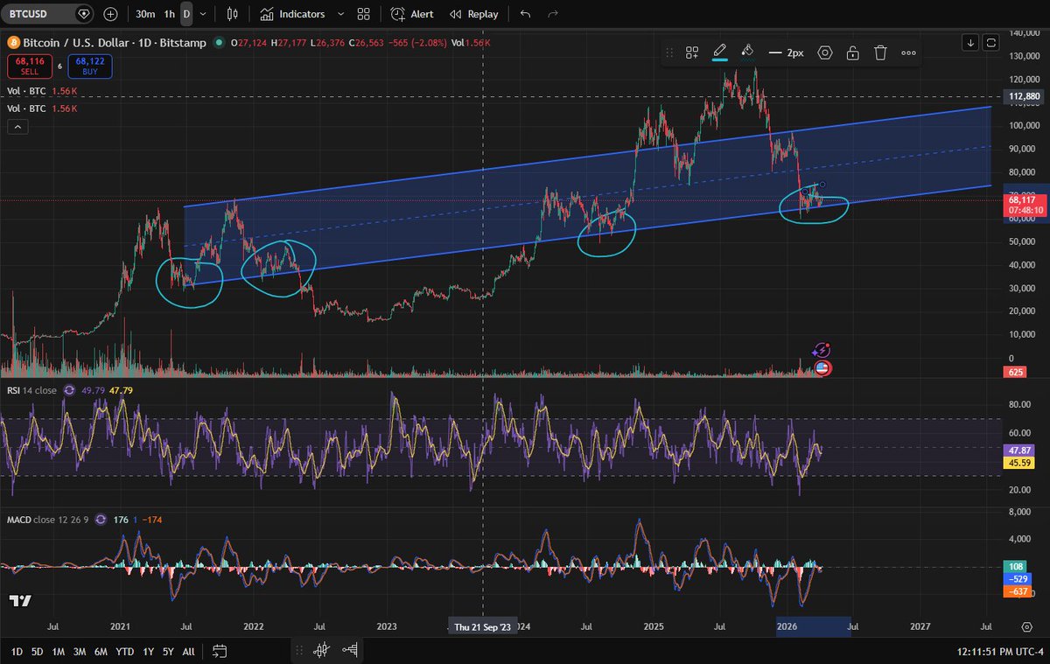This screenshot has width=1050, height=664.
Task: Click the first Vol · BTC legend row
Action: (41, 91)
